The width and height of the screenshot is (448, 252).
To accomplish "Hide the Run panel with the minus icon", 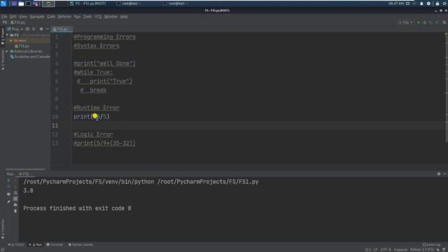I will tap(445, 174).
